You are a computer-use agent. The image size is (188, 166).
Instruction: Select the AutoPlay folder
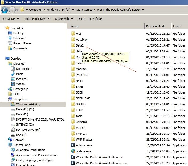click(x=79, y=40)
